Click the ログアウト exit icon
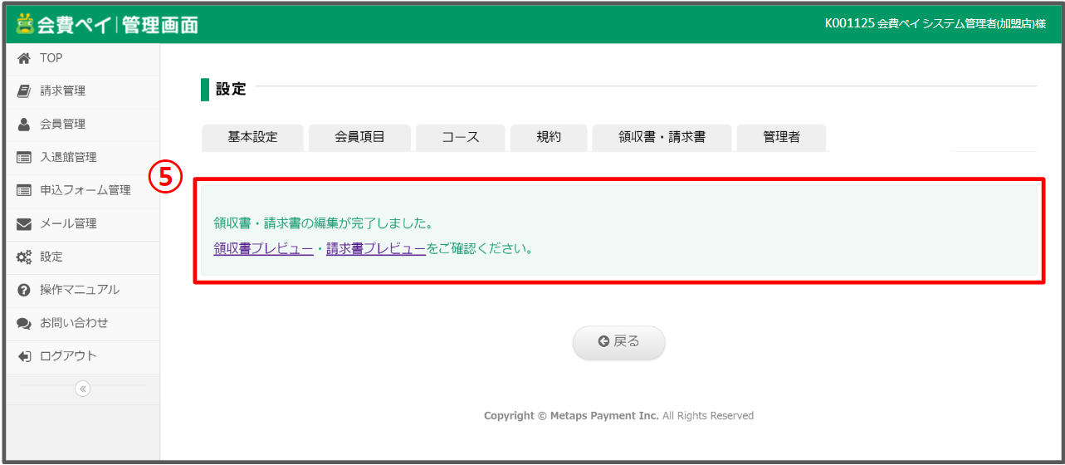This screenshot has width=1065, height=465. (24, 356)
